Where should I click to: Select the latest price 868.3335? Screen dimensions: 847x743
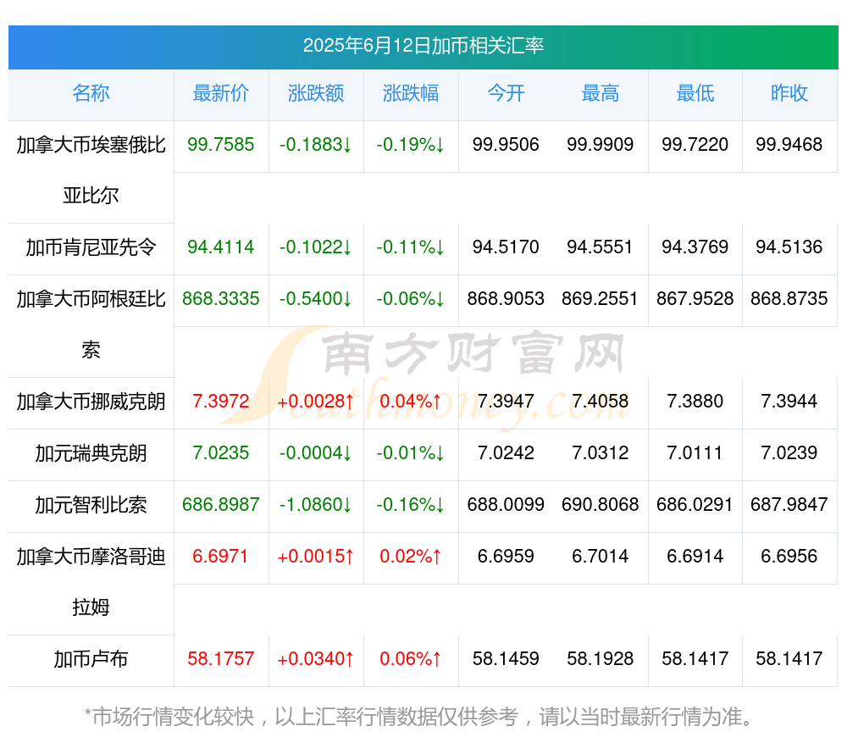(x=221, y=299)
